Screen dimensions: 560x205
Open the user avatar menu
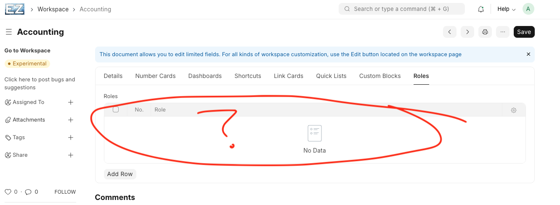(x=528, y=9)
